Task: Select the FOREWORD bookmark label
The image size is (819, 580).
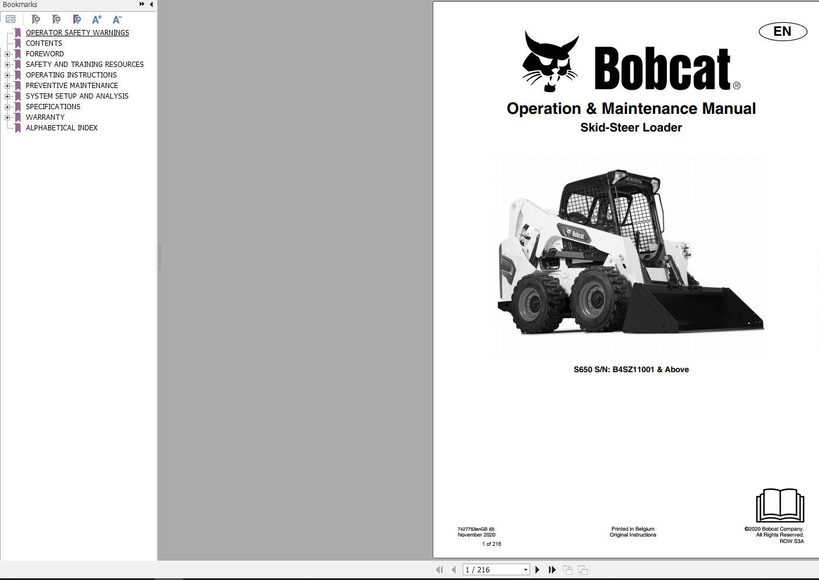Action: point(45,54)
